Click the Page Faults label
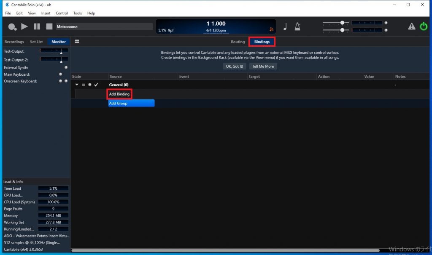Screen dimensions: 432x255 pyautogui.click(x=13, y=209)
